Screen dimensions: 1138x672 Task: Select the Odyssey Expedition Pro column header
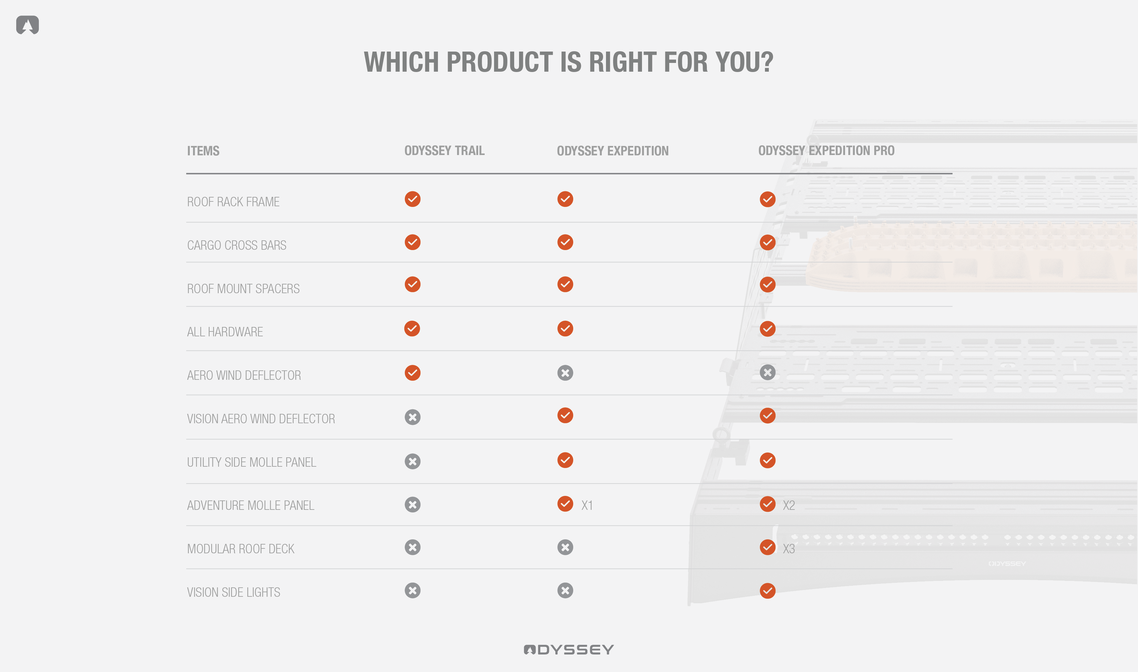tap(827, 150)
